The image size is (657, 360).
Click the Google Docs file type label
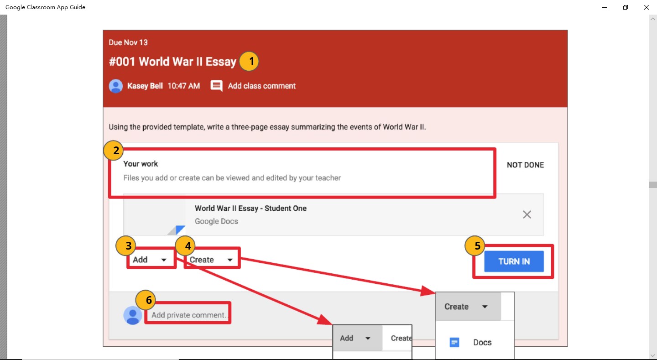coord(216,221)
